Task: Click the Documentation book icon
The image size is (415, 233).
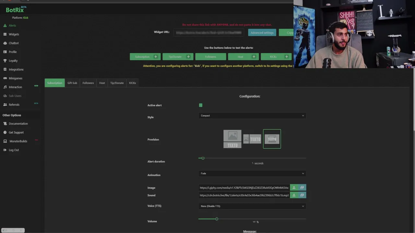Action: [x=5, y=123]
